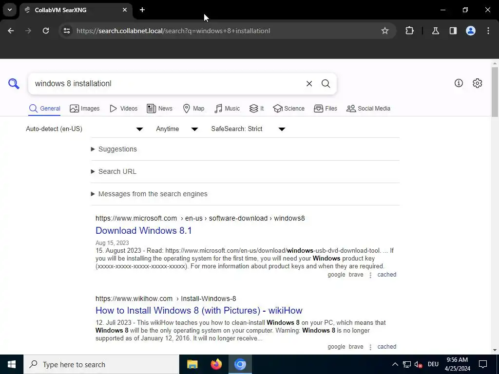The image size is (499, 374).
Task: Switch to the Files tab
Action: point(325,109)
